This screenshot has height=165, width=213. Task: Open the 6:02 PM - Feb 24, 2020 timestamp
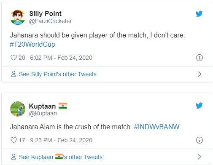point(61,58)
